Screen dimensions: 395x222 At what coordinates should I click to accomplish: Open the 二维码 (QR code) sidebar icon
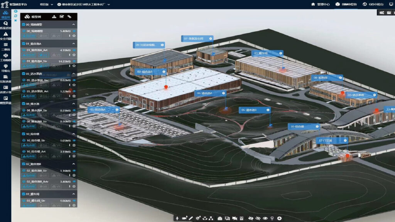tap(5, 45)
